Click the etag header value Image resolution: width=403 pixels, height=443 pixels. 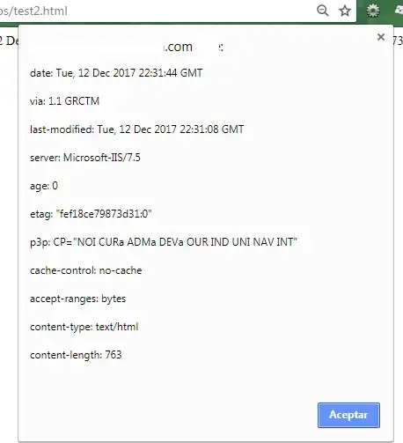[x=104, y=214]
